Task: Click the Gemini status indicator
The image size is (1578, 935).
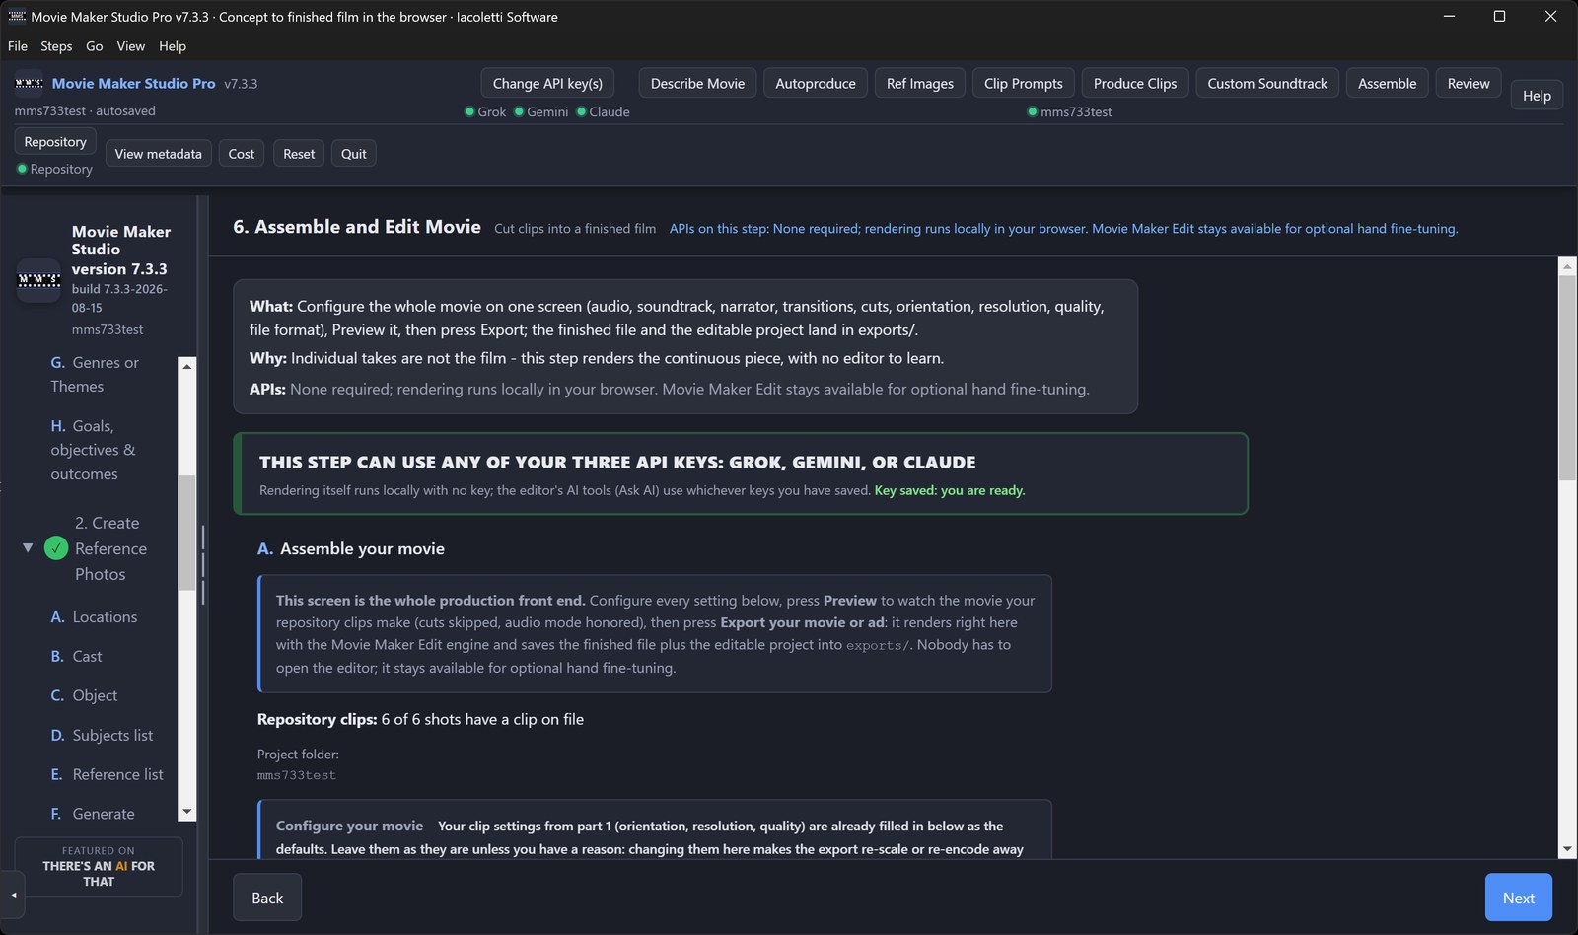Action: [x=541, y=111]
